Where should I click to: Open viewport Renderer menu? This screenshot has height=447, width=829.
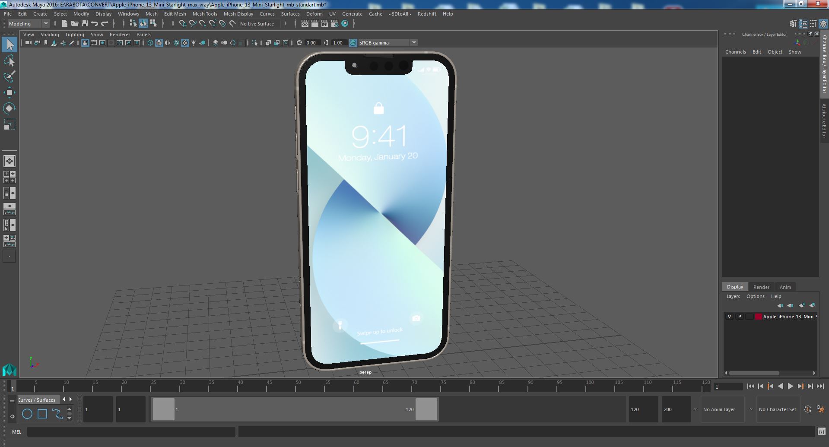coord(120,35)
